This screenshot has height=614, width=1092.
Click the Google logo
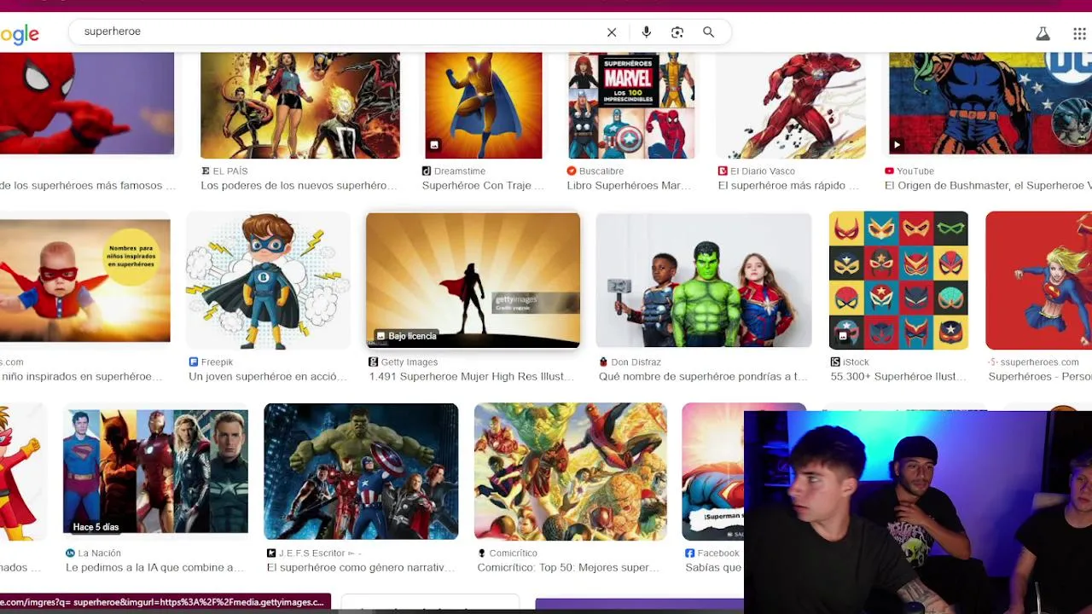(x=20, y=34)
